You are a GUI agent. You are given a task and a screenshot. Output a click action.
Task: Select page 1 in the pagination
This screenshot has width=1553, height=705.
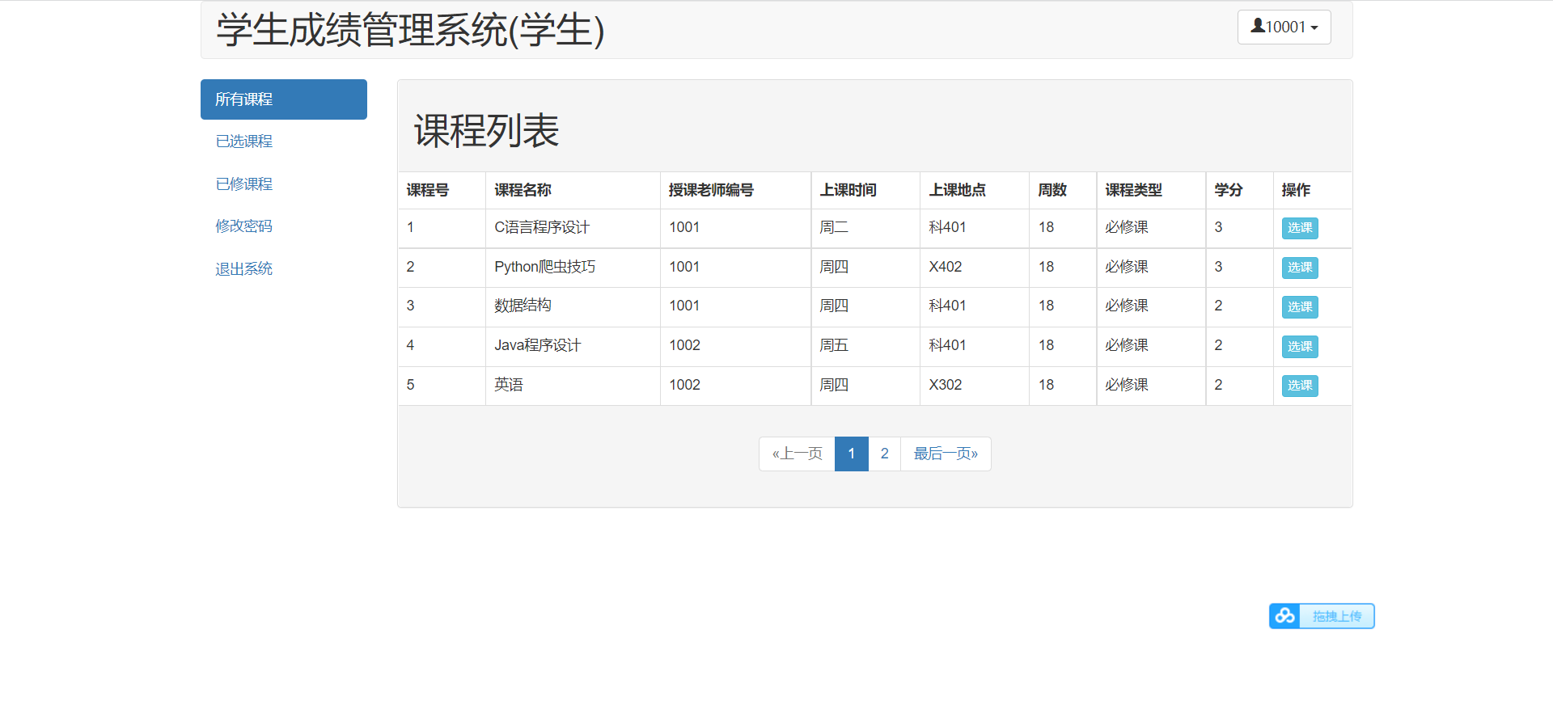click(852, 454)
